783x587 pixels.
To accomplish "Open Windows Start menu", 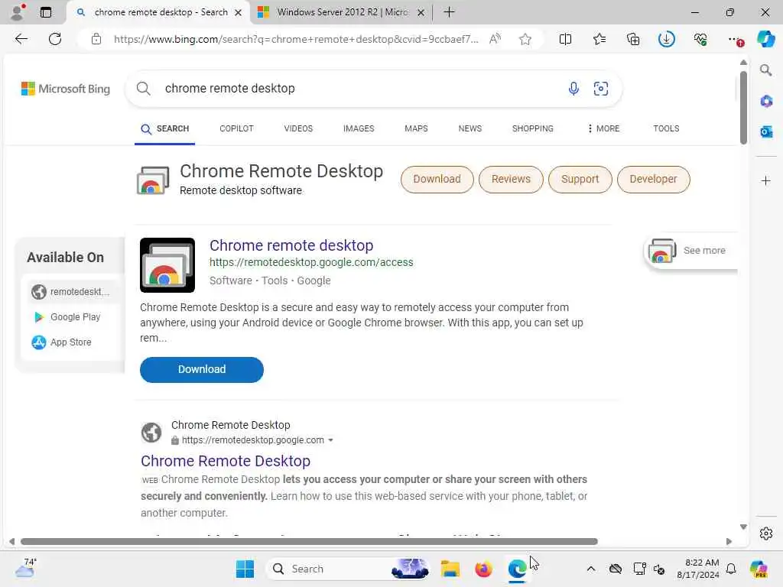I will pyautogui.click(x=245, y=569).
